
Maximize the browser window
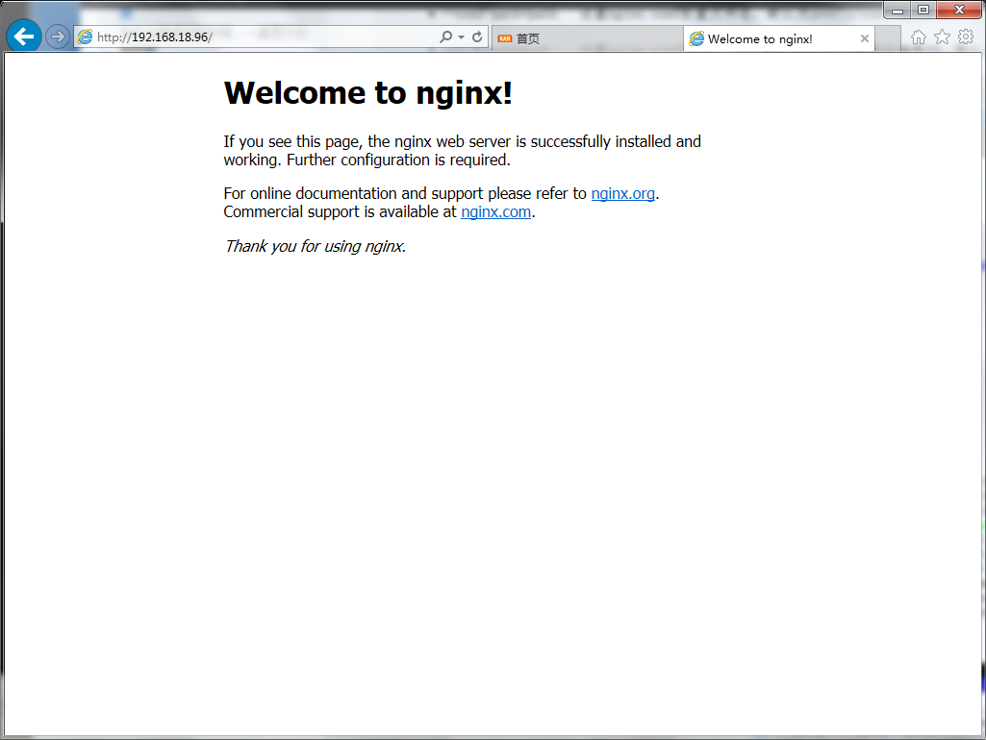923,10
